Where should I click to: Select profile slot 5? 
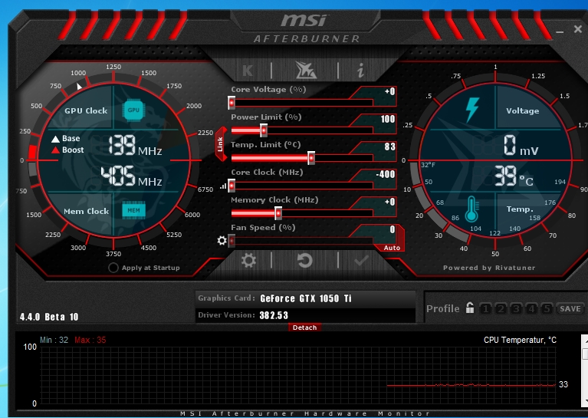coord(547,308)
